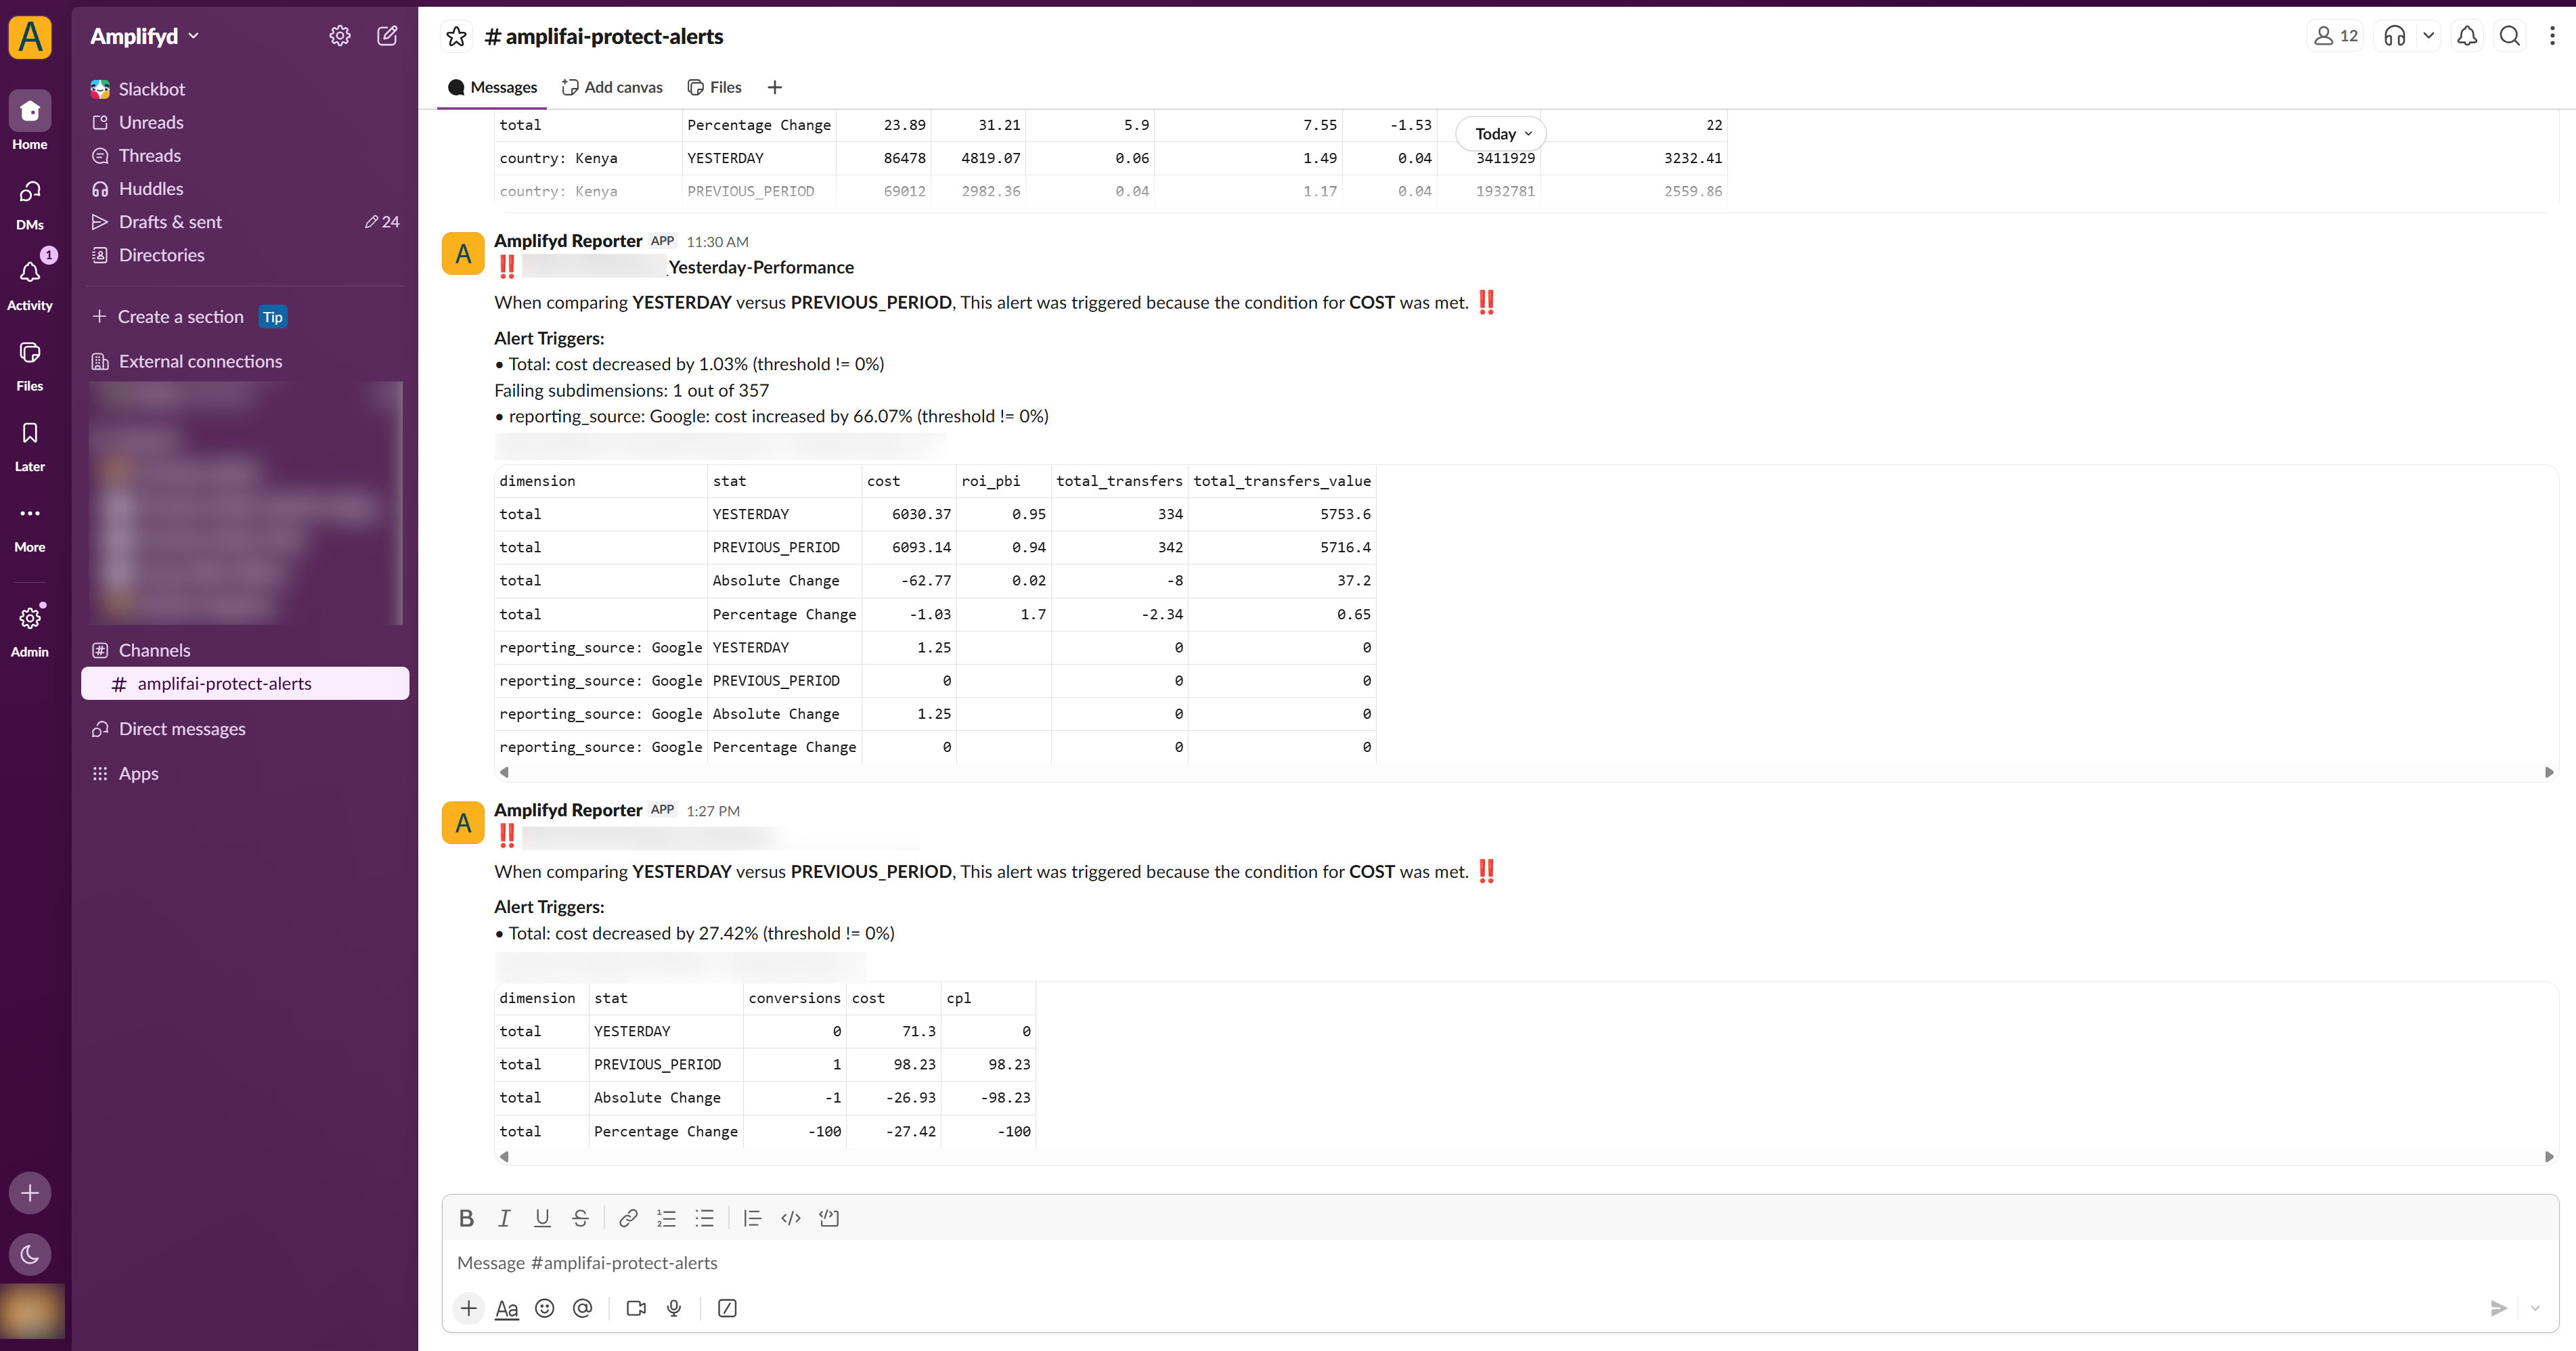View the 12 channel members
Screen dimensions: 2576x1351
click(2336, 36)
